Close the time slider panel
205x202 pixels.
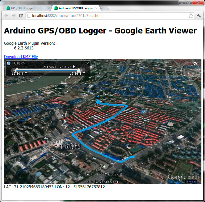point(88,63)
